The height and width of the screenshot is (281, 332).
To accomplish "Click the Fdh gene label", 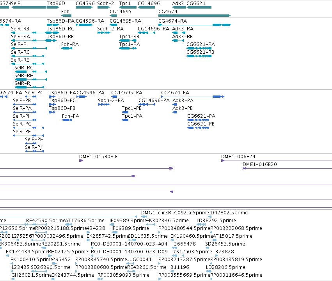I will coord(65,11).
